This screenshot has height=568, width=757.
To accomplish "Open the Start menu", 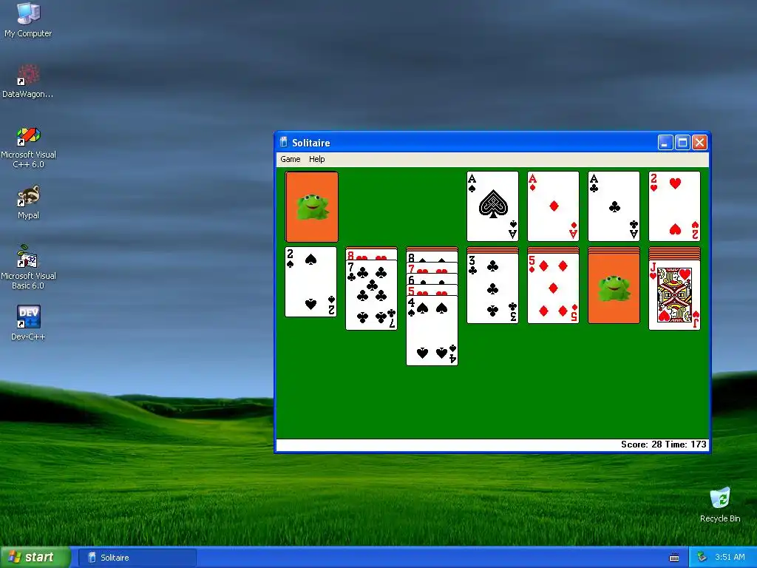I will pyautogui.click(x=35, y=557).
